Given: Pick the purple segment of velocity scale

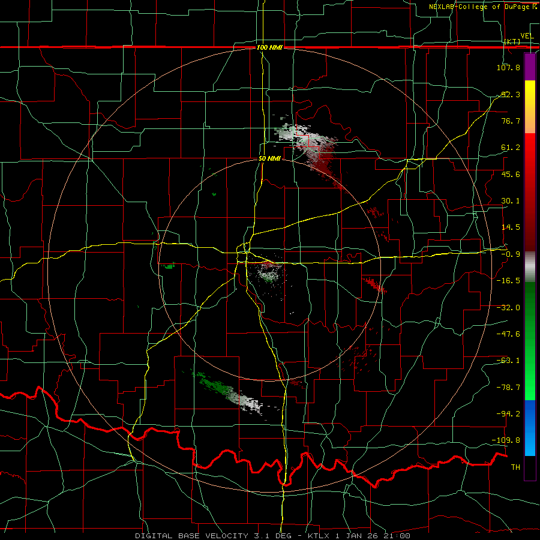Looking at the screenshot, I should [x=530, y=67].
